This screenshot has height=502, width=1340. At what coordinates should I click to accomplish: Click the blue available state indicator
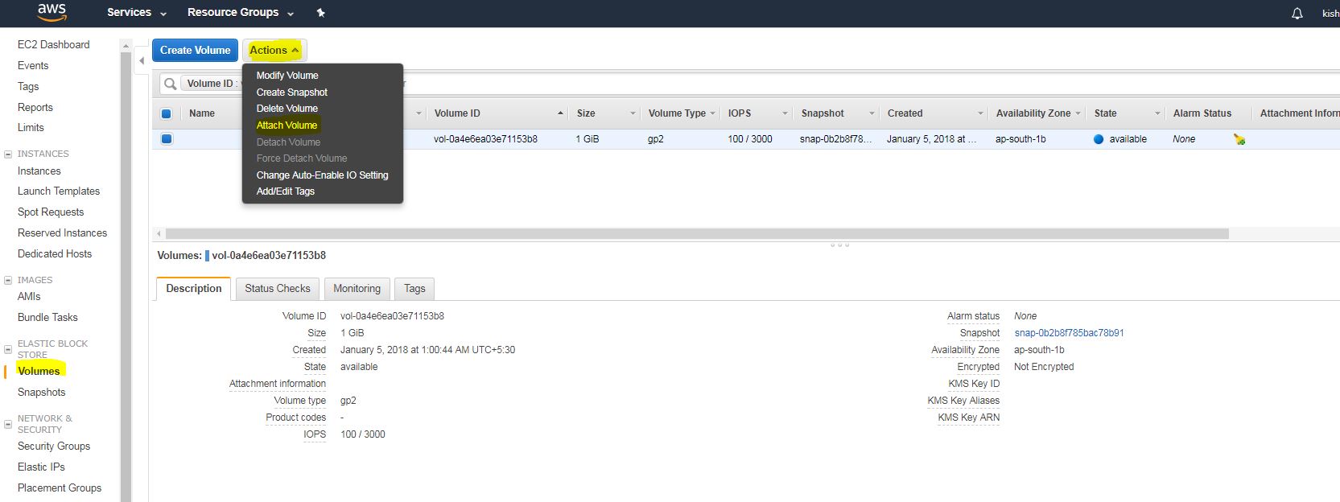[1099, 139]
